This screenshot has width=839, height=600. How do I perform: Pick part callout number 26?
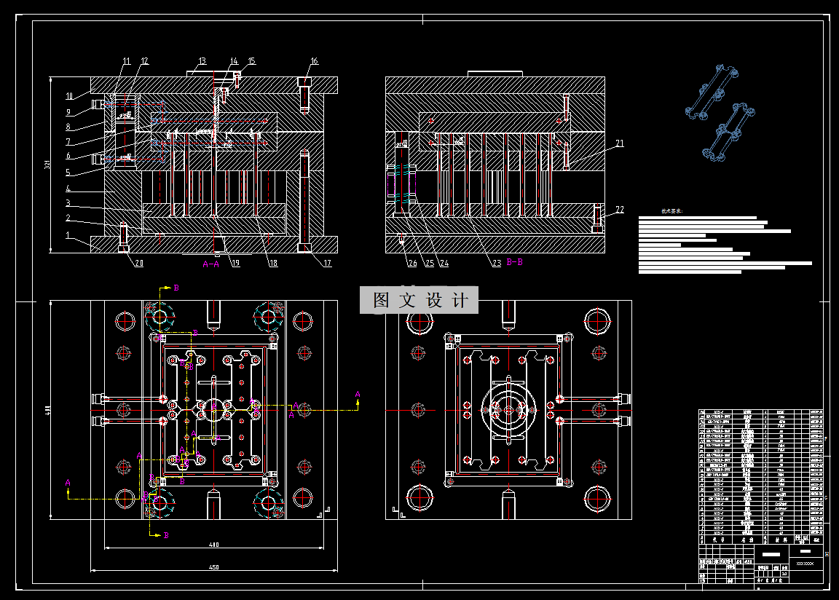pos(412,263)
